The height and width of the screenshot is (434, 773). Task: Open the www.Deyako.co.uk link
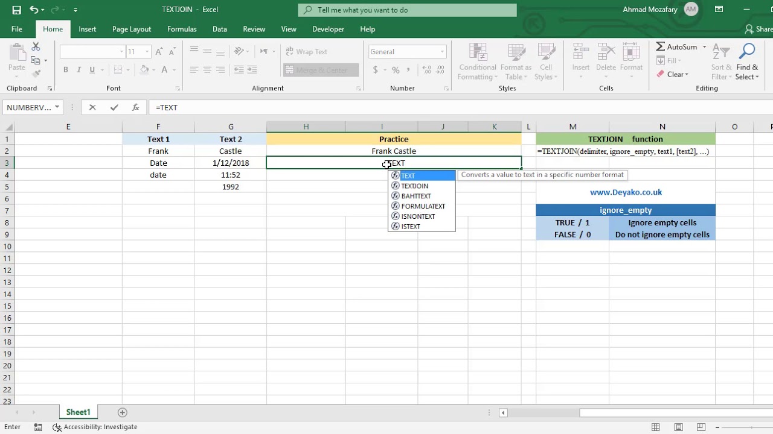point(626,192)
